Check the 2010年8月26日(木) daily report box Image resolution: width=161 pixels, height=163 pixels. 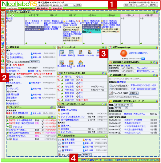pos(111,86)
